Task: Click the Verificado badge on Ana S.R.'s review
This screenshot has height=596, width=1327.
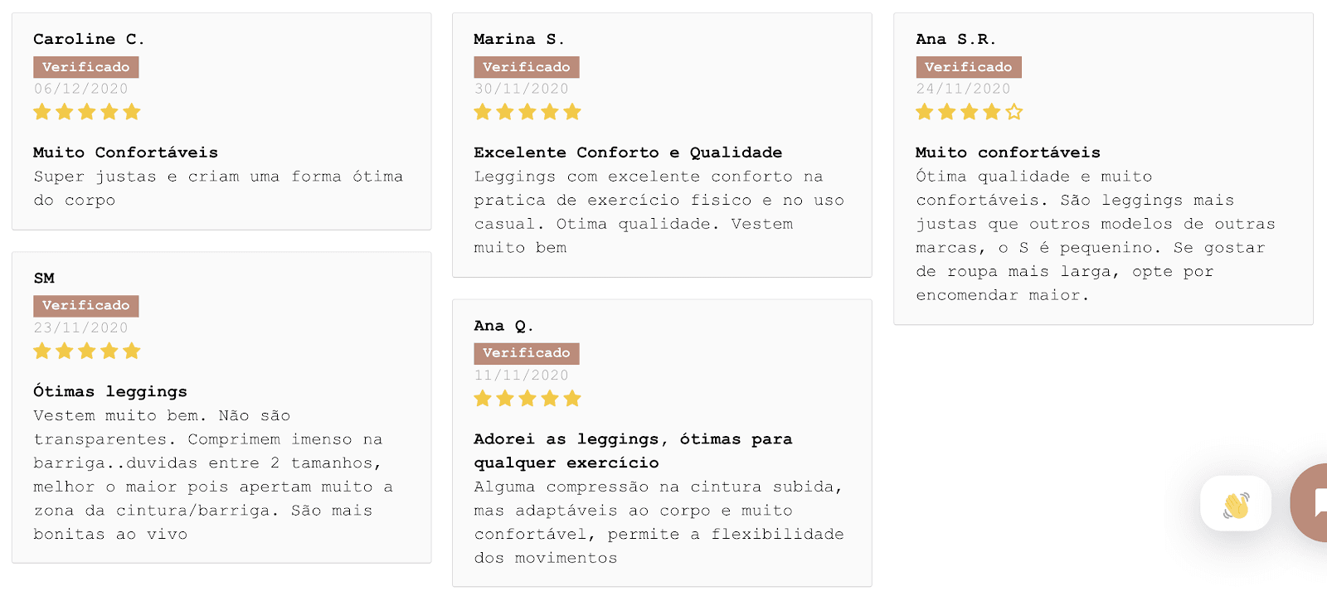Action: pyautogui.click(x=969, y=67)
